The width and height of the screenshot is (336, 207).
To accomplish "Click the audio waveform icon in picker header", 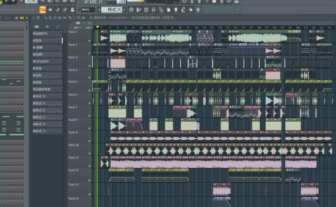I will click(47, 27).
